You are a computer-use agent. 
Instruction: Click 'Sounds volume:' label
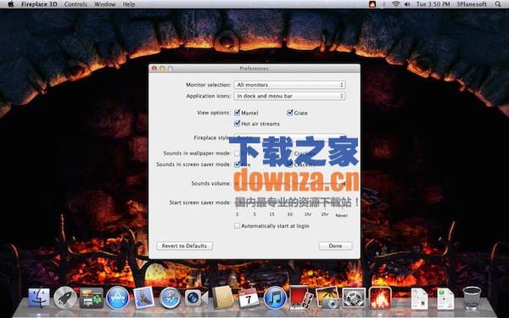tap(211, 183)
